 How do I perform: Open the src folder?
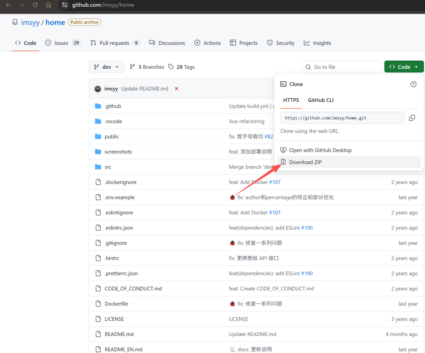tap(108, 167)
